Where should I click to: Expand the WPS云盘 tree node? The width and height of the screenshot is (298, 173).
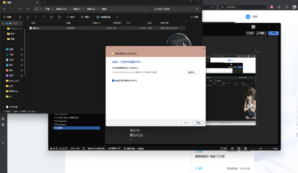3,107
